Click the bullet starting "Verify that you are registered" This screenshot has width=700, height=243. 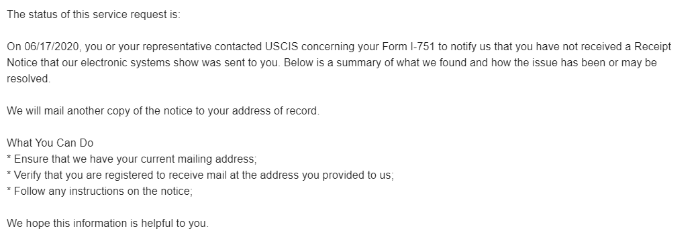pyautogui.click(x=201, y=175)
